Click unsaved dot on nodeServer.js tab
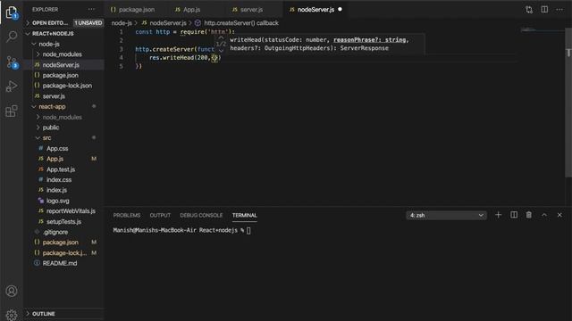 click(340, 10)
